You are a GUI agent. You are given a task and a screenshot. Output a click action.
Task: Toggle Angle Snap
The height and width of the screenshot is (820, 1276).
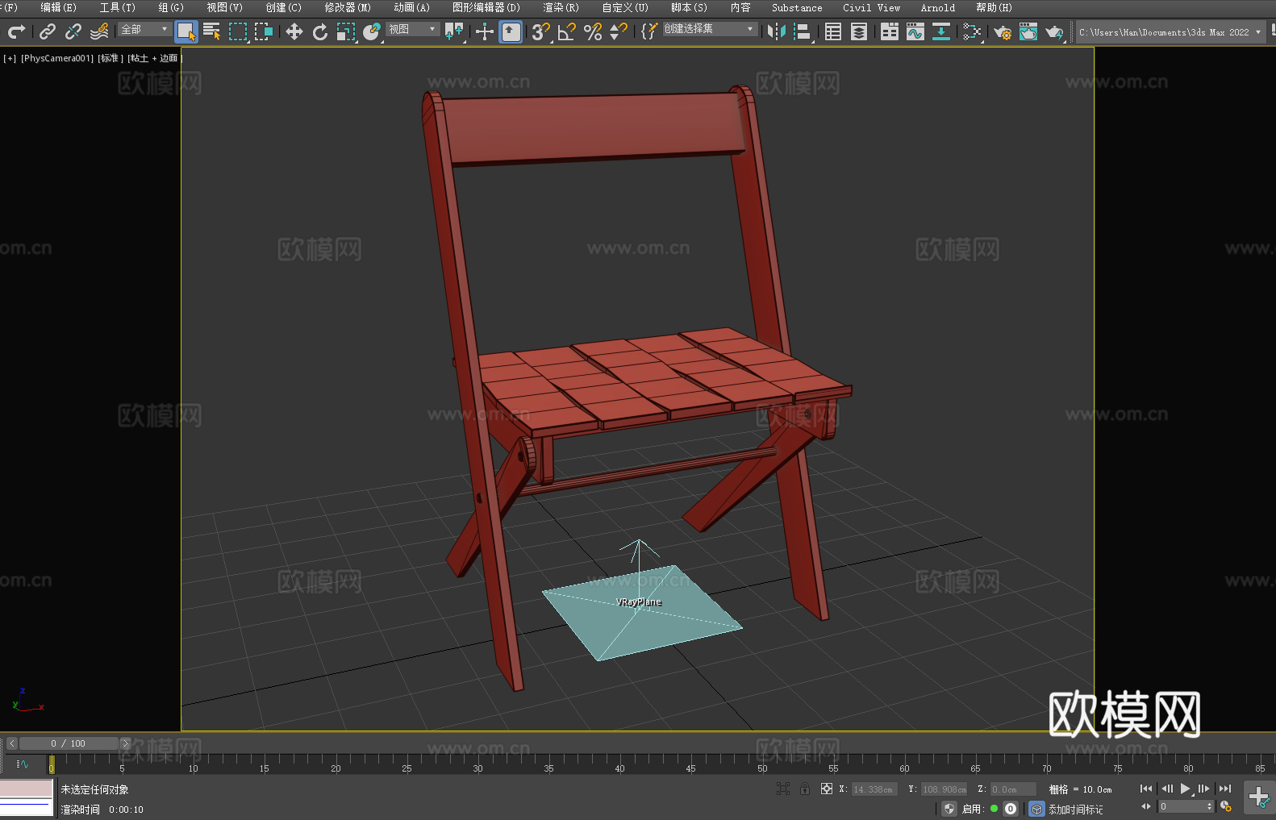click(x=567, y=31)
